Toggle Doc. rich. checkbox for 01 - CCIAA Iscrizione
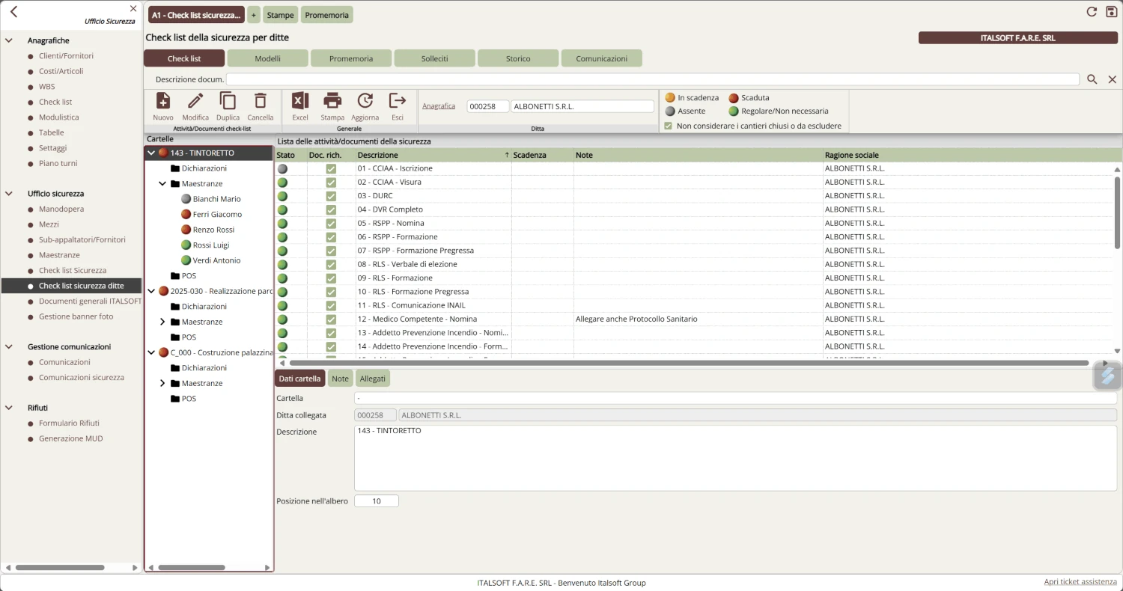Viewport: 1123px width, 591px height. click(x=331, y=169)
